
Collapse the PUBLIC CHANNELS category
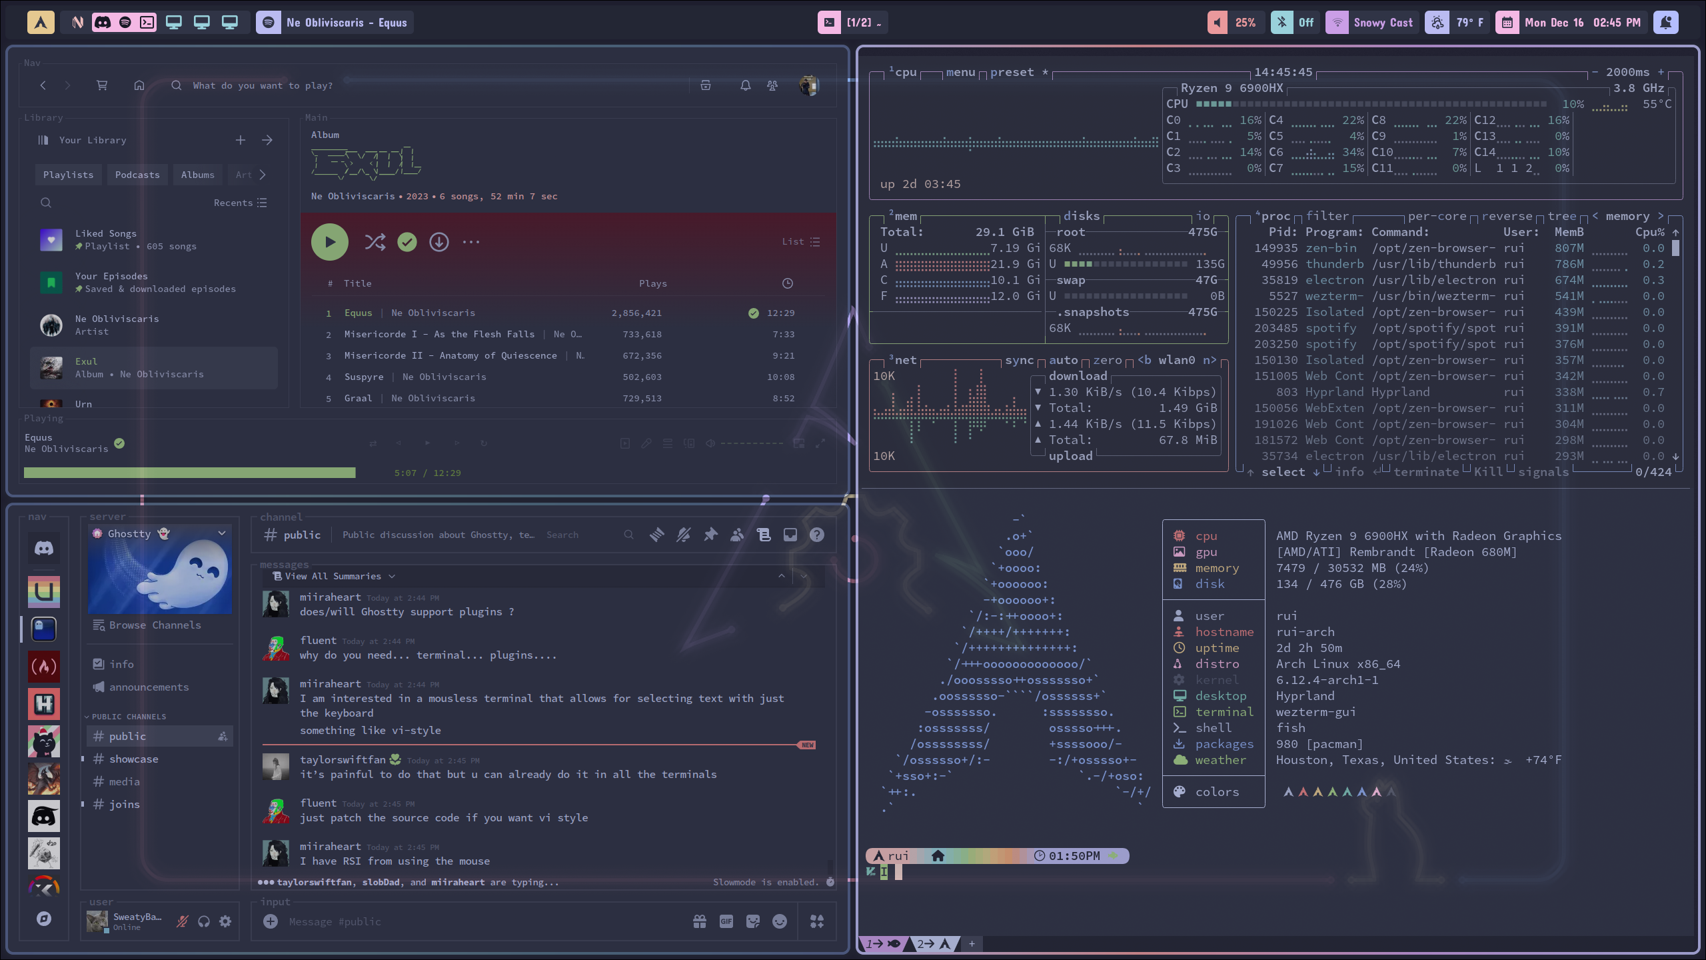pos(125,717)
